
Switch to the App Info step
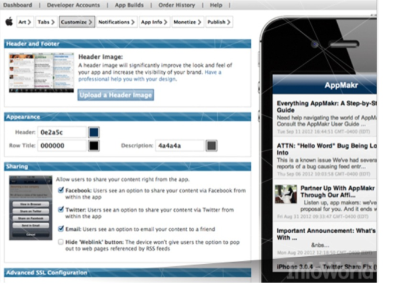click(154, 22)
